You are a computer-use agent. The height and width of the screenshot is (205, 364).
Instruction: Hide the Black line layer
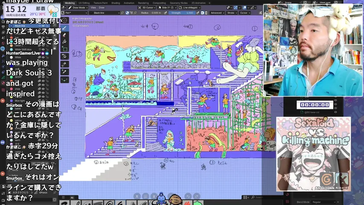[x=44, y=26]
